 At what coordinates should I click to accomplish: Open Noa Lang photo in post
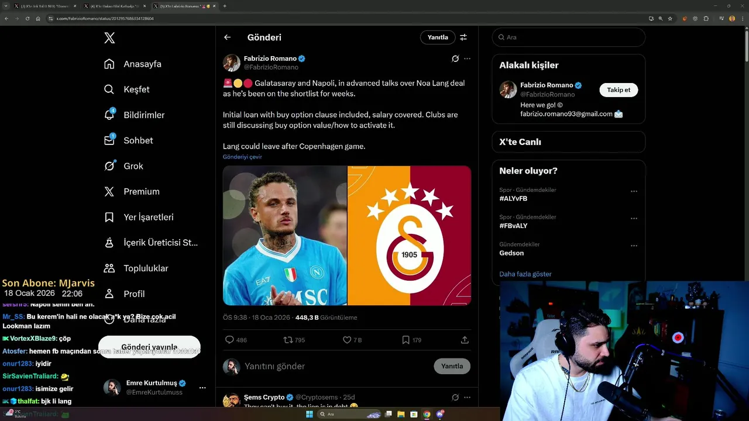(x=285, y=236)
